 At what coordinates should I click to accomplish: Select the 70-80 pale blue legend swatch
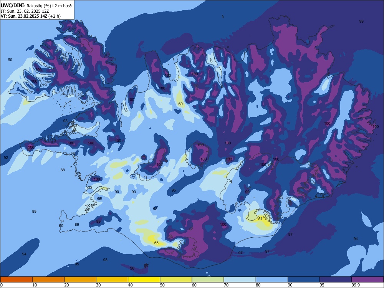pos(240,280)
